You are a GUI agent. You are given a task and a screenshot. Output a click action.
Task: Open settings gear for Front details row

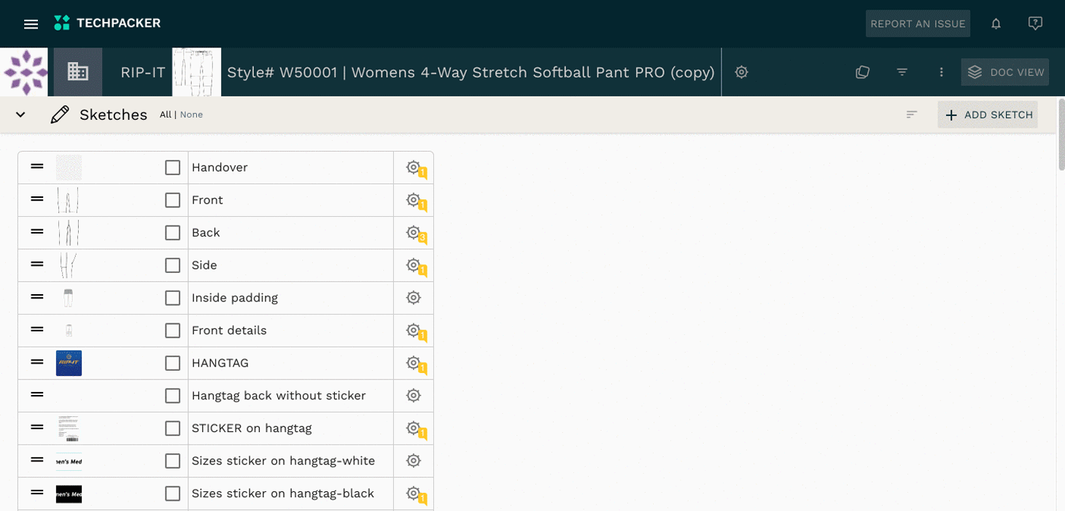(414, 331)
